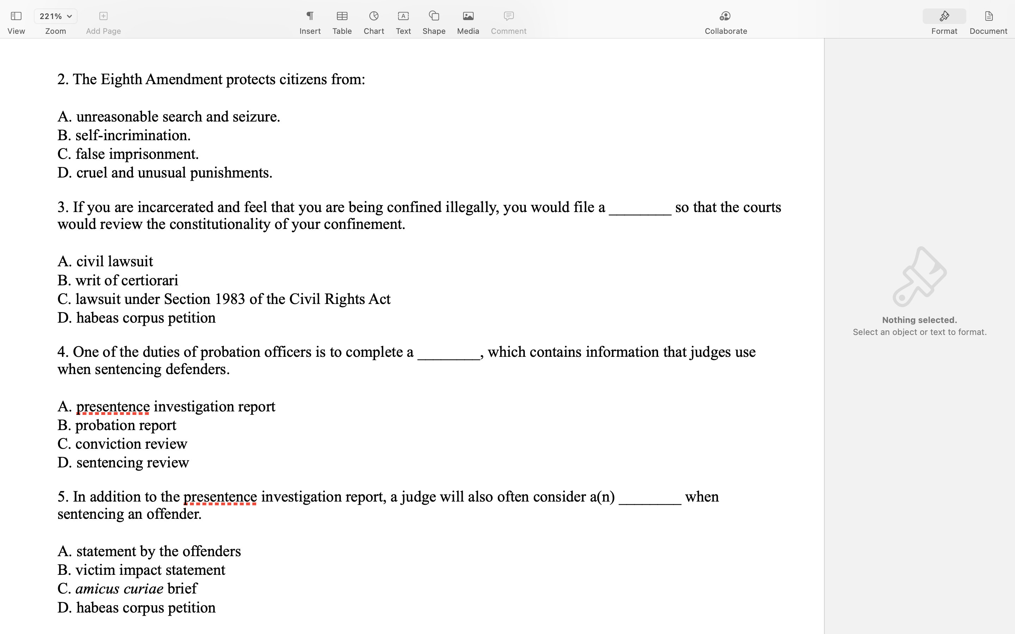Open the Chart picker
Screen dimensions: 1015x634
(373, 16)
